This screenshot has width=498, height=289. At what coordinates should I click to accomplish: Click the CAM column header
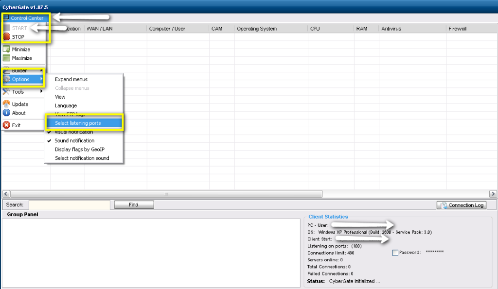click(x=222, y=29)
